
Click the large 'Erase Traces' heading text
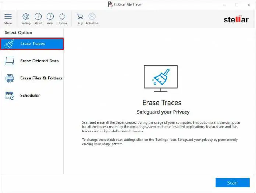tap(162, 103)
